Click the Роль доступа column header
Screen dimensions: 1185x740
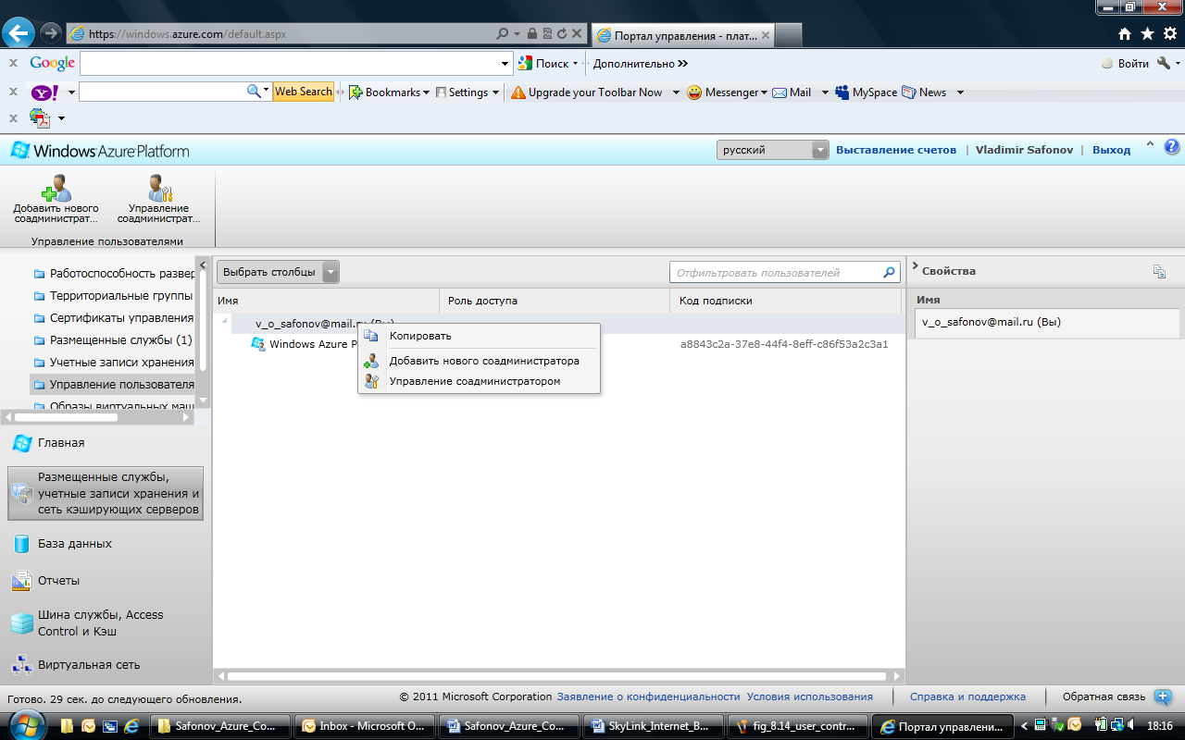(554, 301)
